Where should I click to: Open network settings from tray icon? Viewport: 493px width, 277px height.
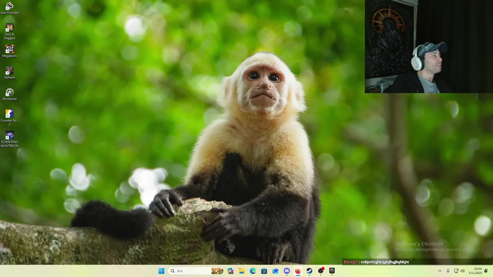[456, 271]
